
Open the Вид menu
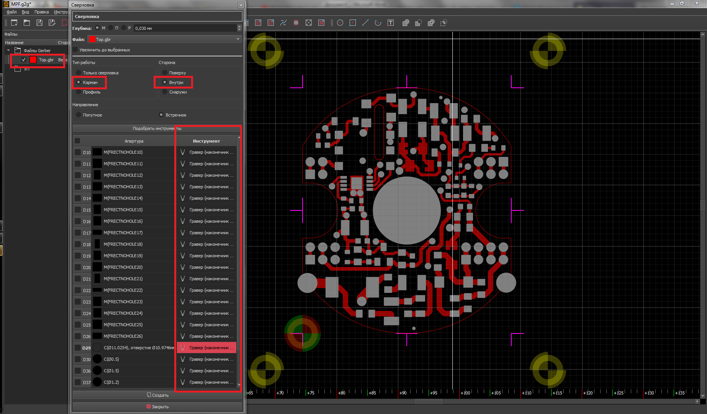pos(25,12)
